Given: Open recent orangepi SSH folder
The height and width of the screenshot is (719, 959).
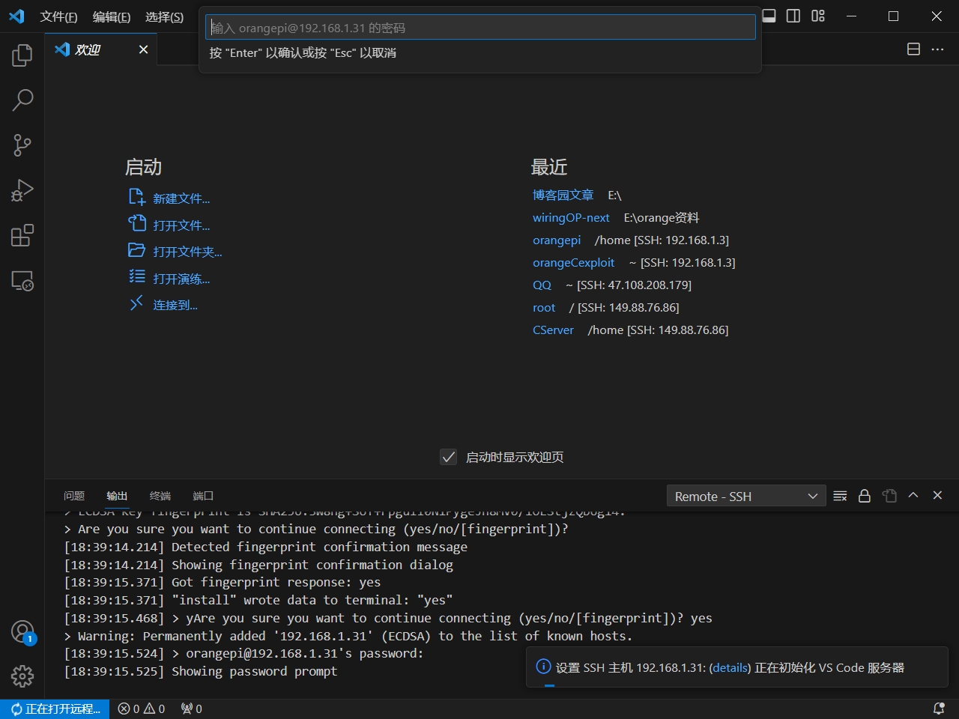Looking at the screenshot, I should coord(557,240).
